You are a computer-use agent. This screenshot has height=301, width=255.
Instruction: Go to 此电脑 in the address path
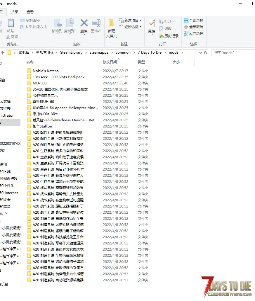(x=24, y=52)
